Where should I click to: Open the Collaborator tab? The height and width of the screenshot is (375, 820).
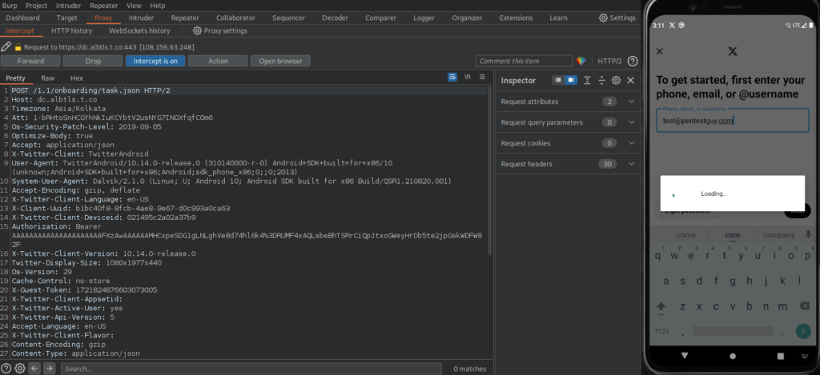tap(236, 18)
